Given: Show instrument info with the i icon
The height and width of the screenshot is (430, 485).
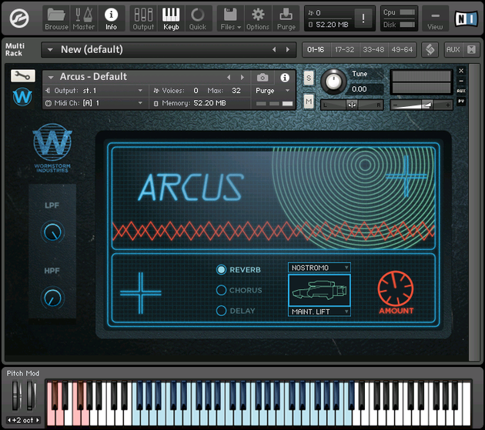Looking at the screenshot, I should click(x=285, y=78).
